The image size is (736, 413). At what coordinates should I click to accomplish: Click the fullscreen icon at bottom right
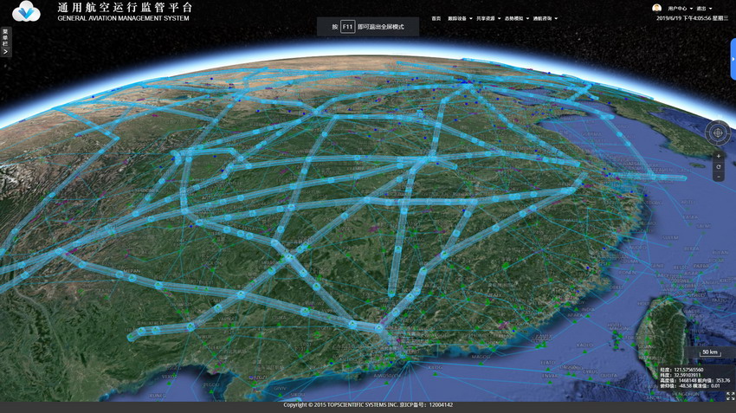tap(730, 396)
